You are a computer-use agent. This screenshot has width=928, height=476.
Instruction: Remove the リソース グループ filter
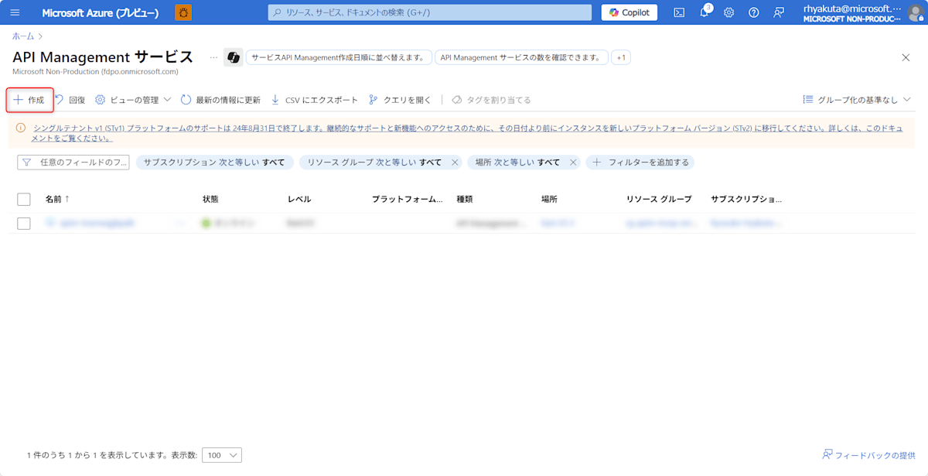pyautogui.click(x=455, y=163)
